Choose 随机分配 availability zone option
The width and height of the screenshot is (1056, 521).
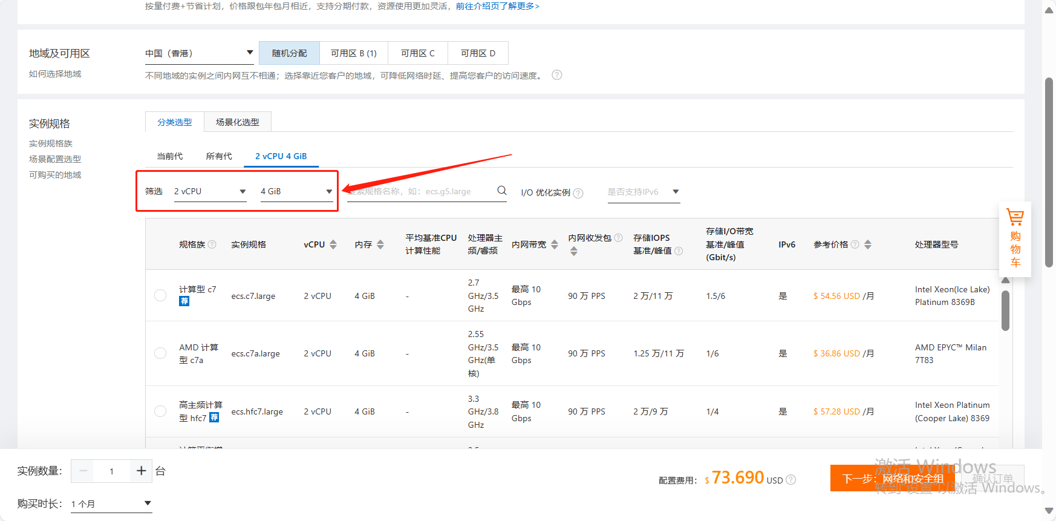click(289, 53)
